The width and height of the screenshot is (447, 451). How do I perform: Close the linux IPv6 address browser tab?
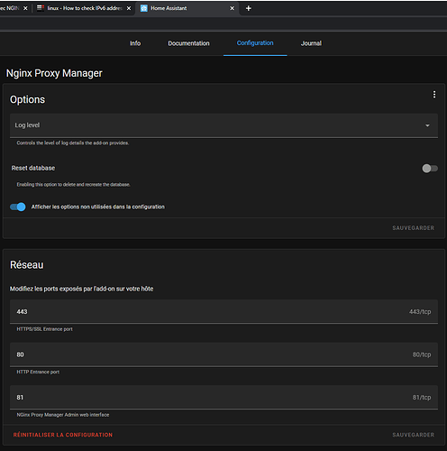129,8
